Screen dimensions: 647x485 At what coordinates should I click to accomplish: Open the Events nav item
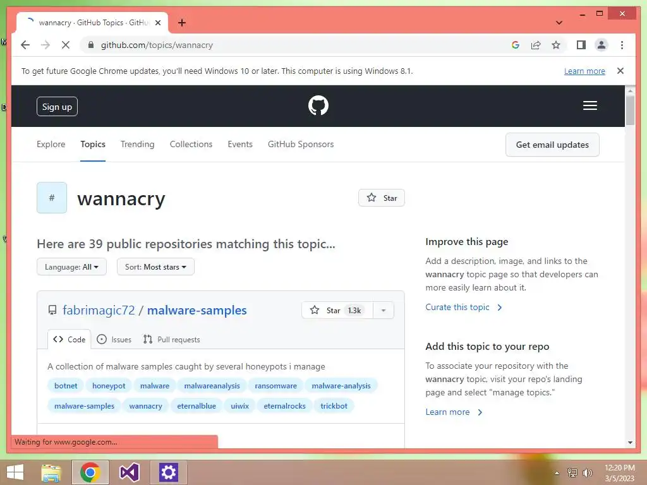(x=239, y=145)
